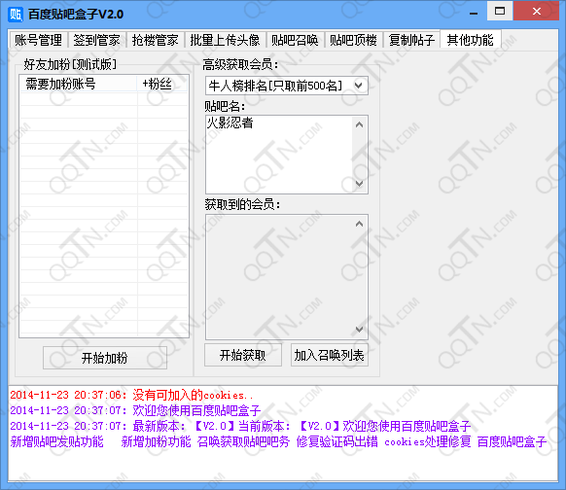Click the log text cookies处理修复
The height and width of the screenshot is (490, 566).
pos(428,441)
